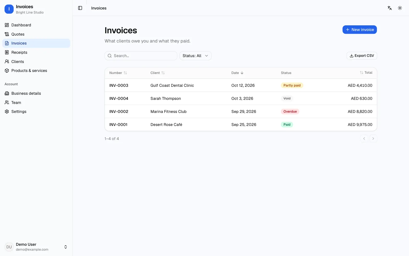This screenshot has height=256, width=409.
Task: Switch theme with the sun icon
Action: tap(400, 8)
